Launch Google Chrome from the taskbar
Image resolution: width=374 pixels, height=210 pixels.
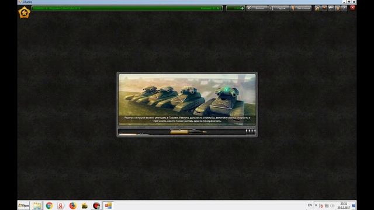[49, 205]
